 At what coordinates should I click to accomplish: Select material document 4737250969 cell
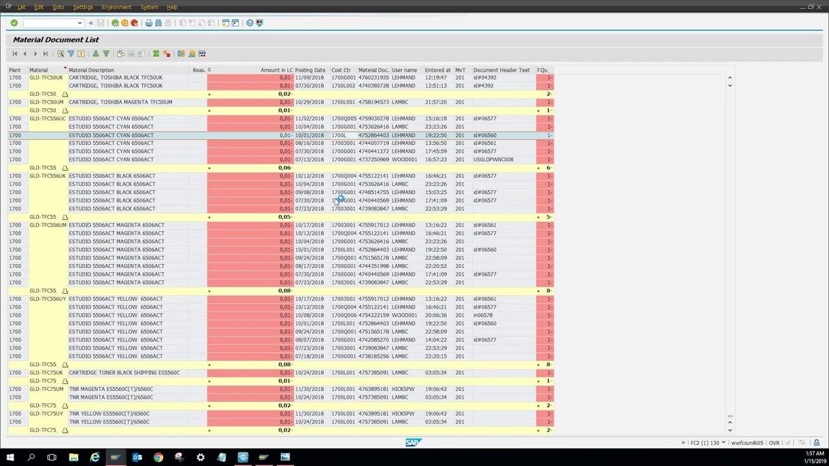(374, 159)
